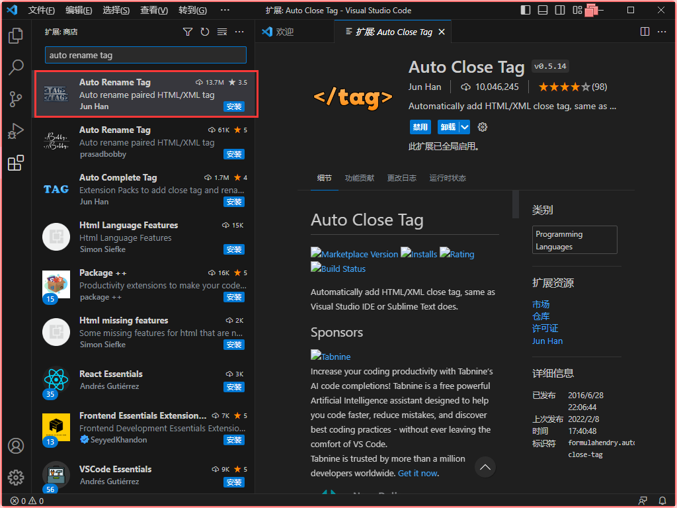Switch to the 功能贡献 tab

tap(359, 178)
